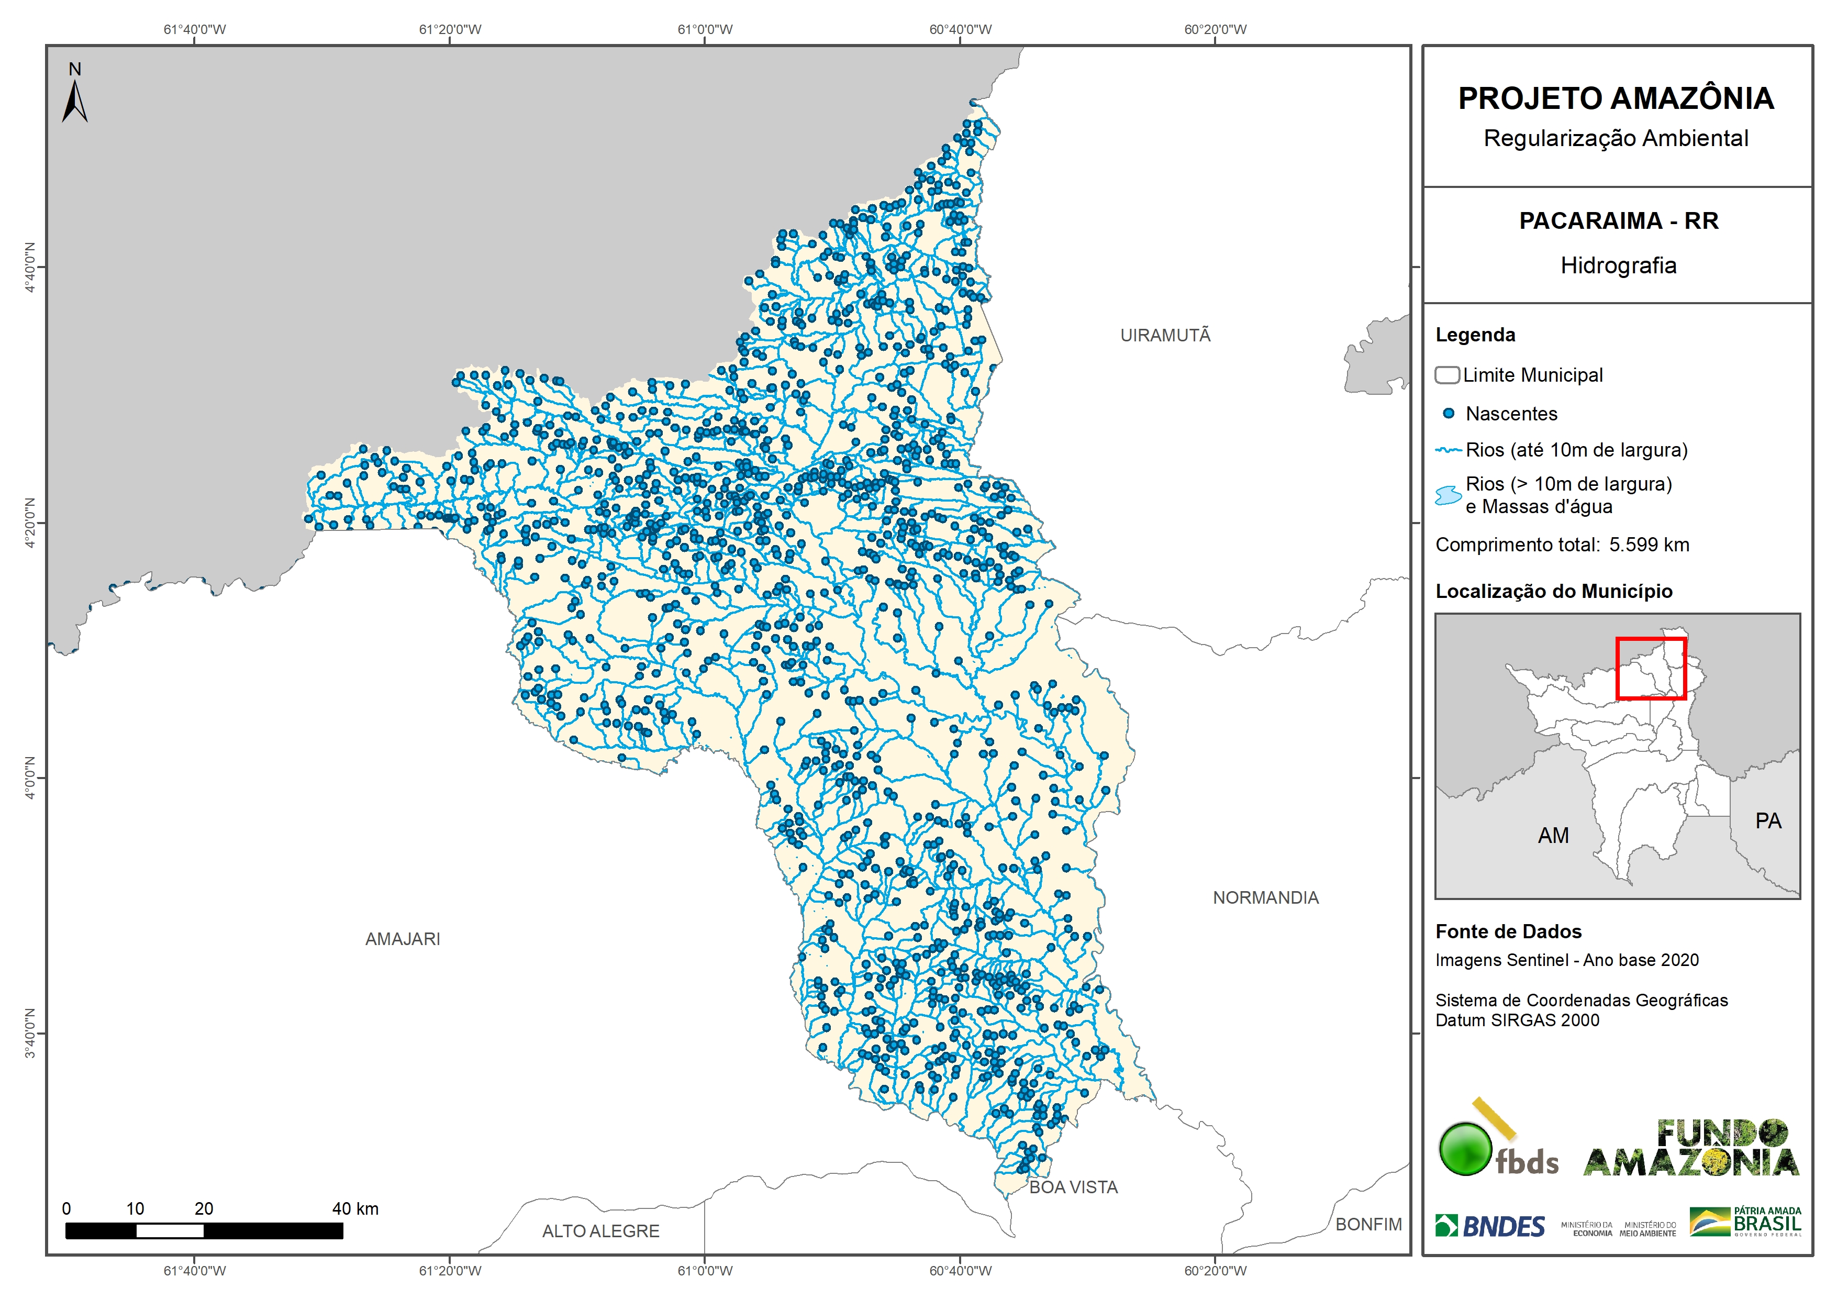This screenshot has width=1837, height=1299.
Task: Click the Pátria Amada Brasil logo
Action: [x=1745, y=1222]
